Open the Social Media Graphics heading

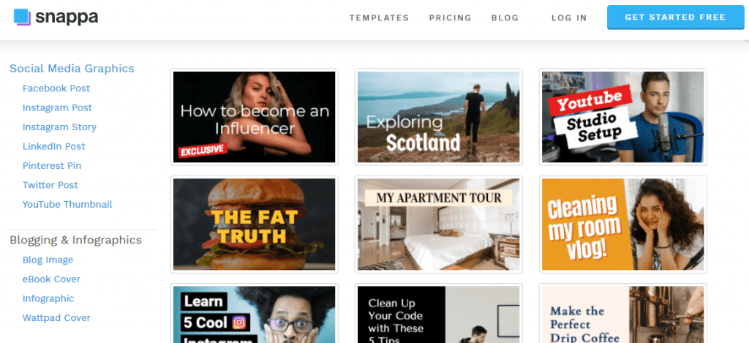point(72,68)
